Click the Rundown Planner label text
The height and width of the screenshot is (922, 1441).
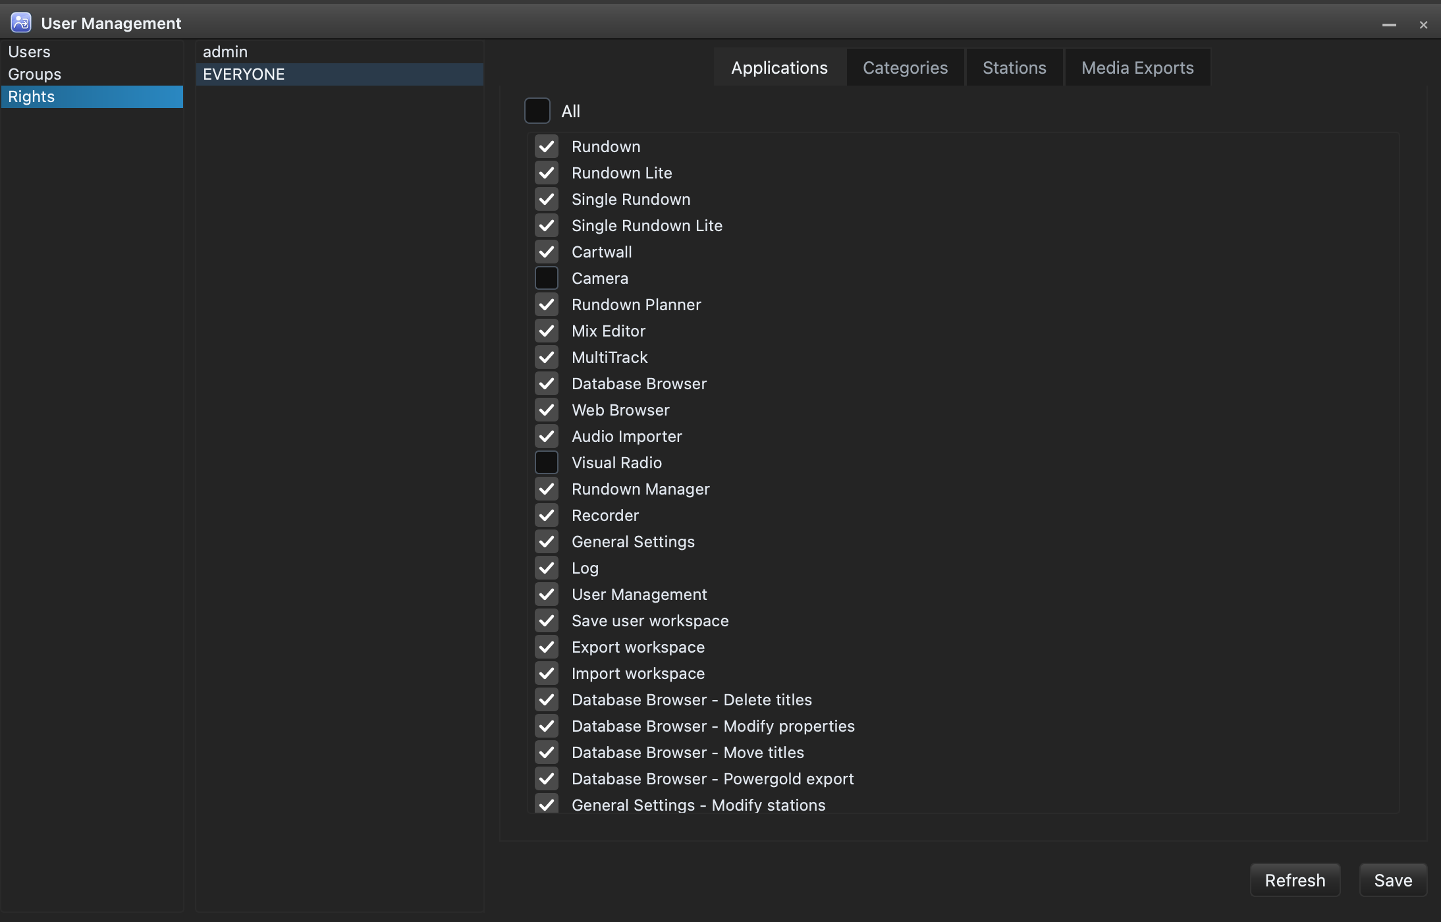636,305
